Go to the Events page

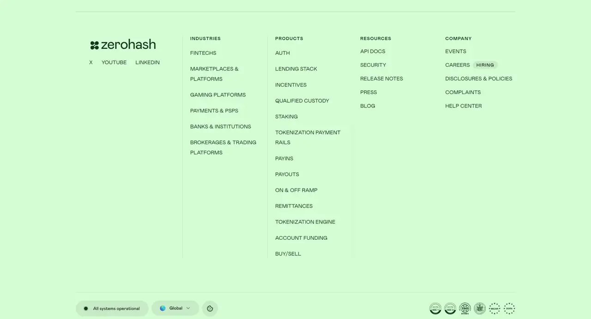(456, 51)
